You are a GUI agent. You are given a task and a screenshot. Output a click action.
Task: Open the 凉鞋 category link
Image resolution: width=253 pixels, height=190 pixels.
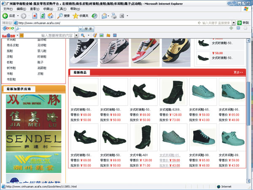pos(10,57)
